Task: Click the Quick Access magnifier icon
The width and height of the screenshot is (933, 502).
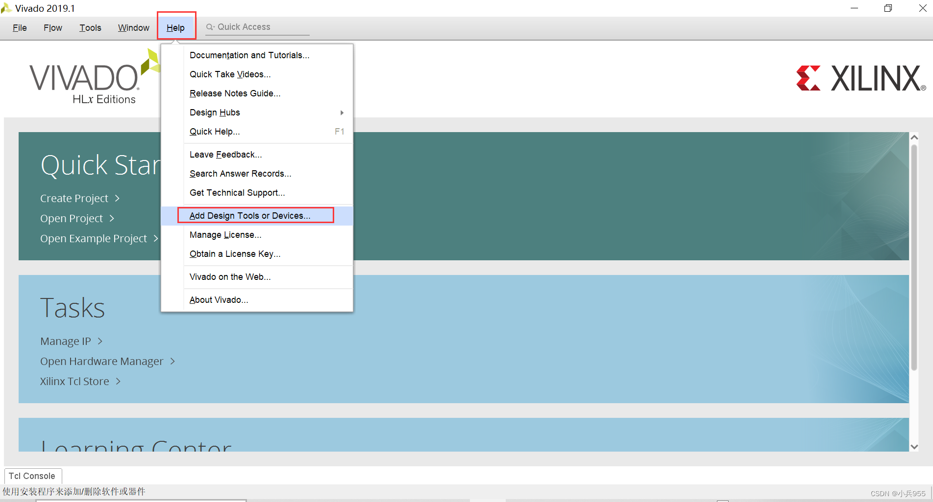Action: (x=210, y=27)
